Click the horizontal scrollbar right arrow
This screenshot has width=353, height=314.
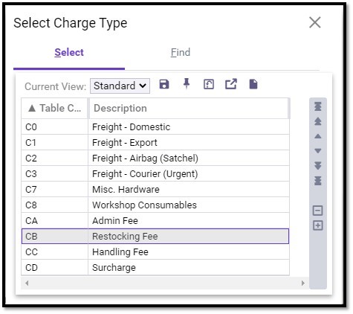tap(302, 283)
